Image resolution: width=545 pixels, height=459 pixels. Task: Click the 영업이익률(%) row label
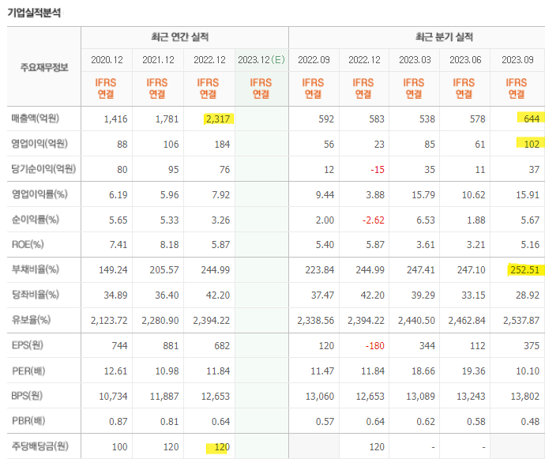(39, 194)
